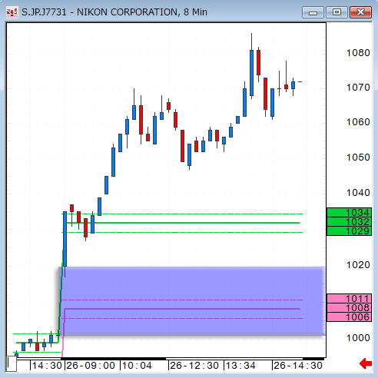
Task: Click the solid green 1032 horizontal line
Action: click(183, 223)
